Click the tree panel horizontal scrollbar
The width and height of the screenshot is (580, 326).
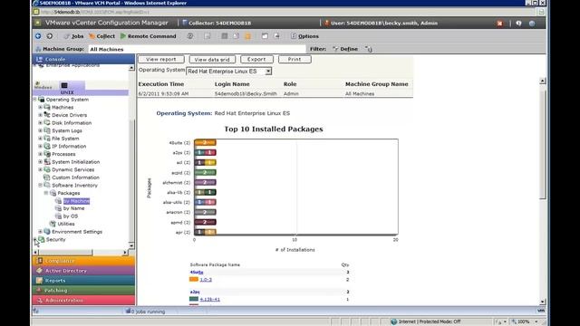(81, 253)
